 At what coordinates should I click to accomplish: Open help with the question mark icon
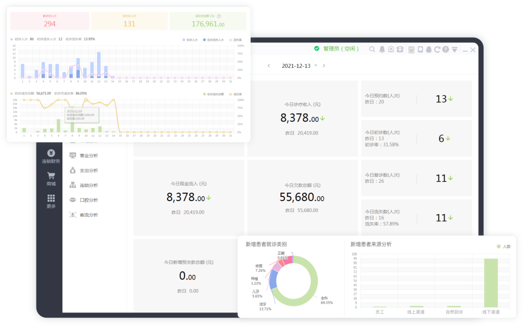[445, 50]
